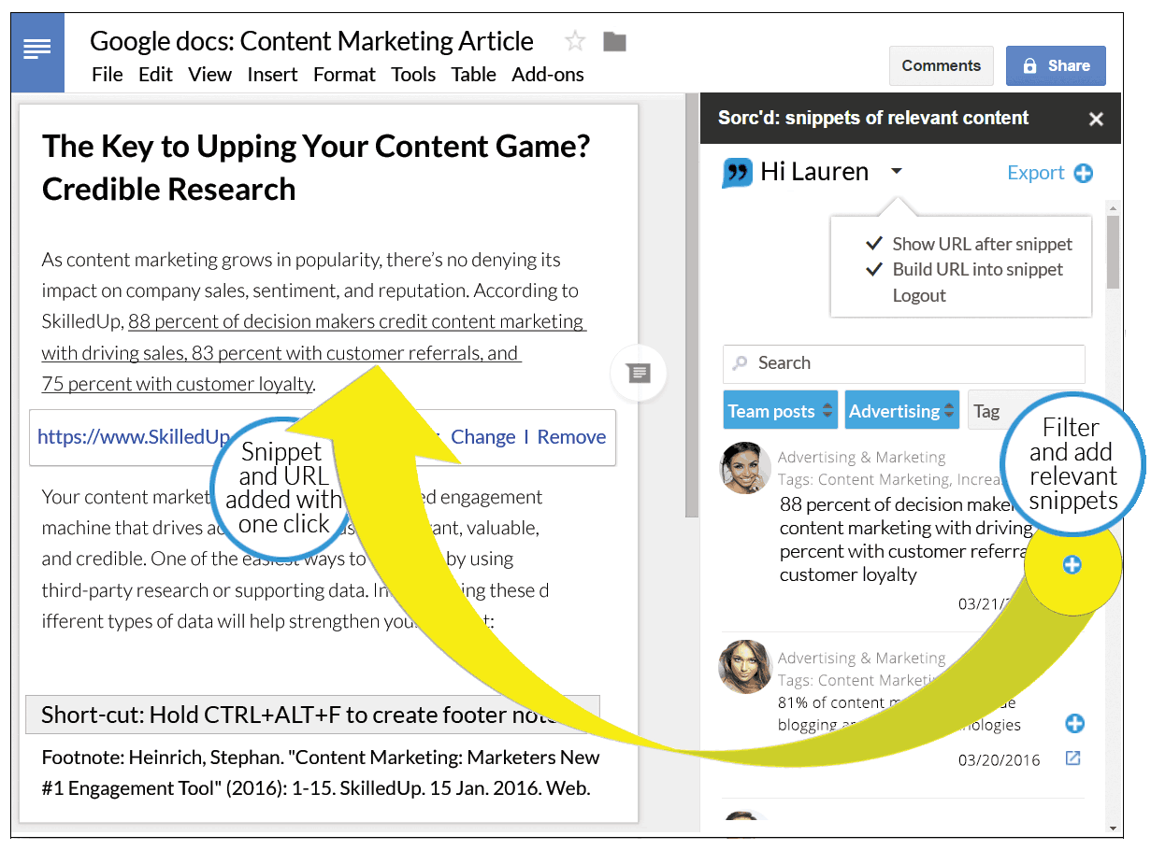Screen dimensions: 1151x850
Task: Open the Tools menu
Action: pyautogui.click(x=413, y=75)
